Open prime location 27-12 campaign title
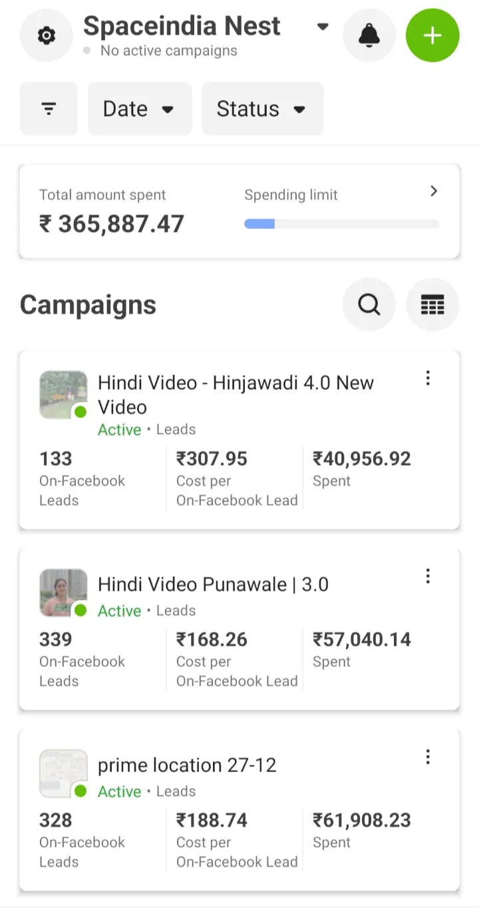The image size is (479, 908). point(187,765)
